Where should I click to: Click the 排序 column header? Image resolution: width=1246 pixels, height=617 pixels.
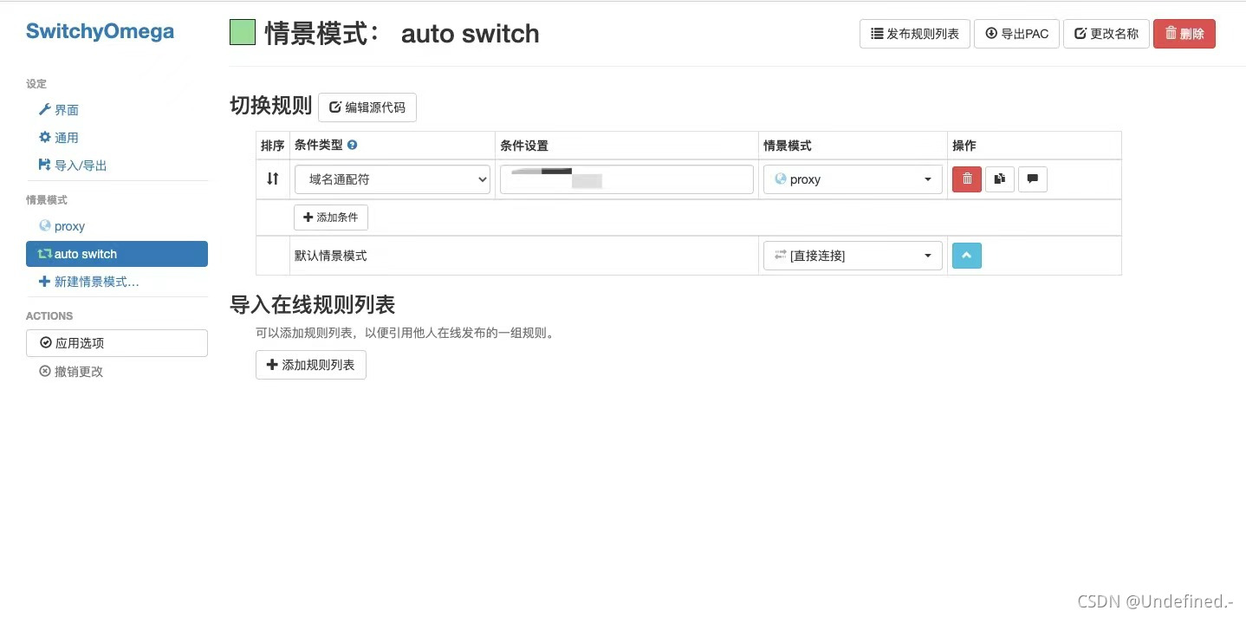click(273, 146)
